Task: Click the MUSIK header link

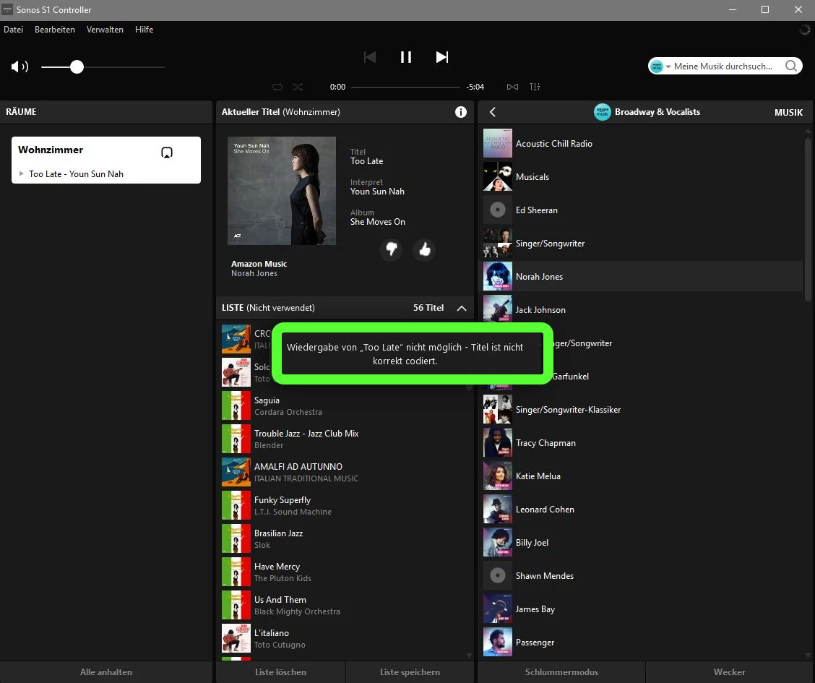Action: [x=788, y=112]
